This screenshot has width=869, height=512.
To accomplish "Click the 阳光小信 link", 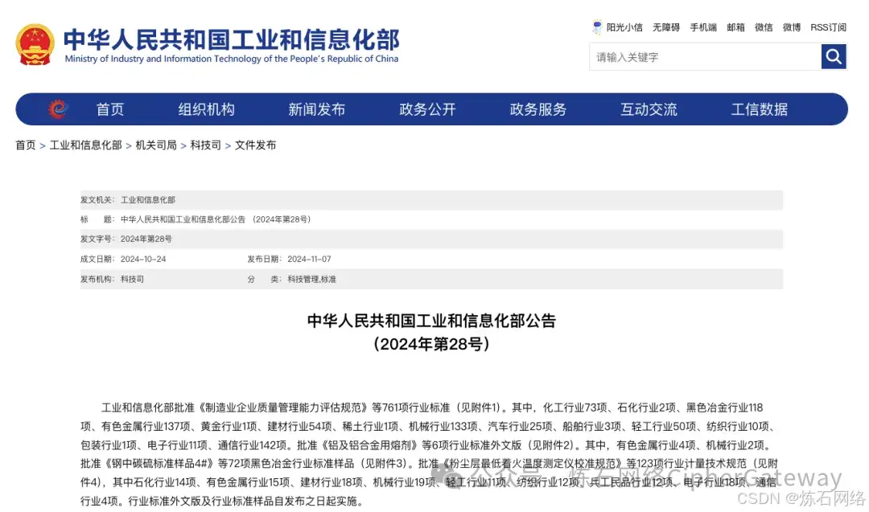I will [x=624, y=27].
